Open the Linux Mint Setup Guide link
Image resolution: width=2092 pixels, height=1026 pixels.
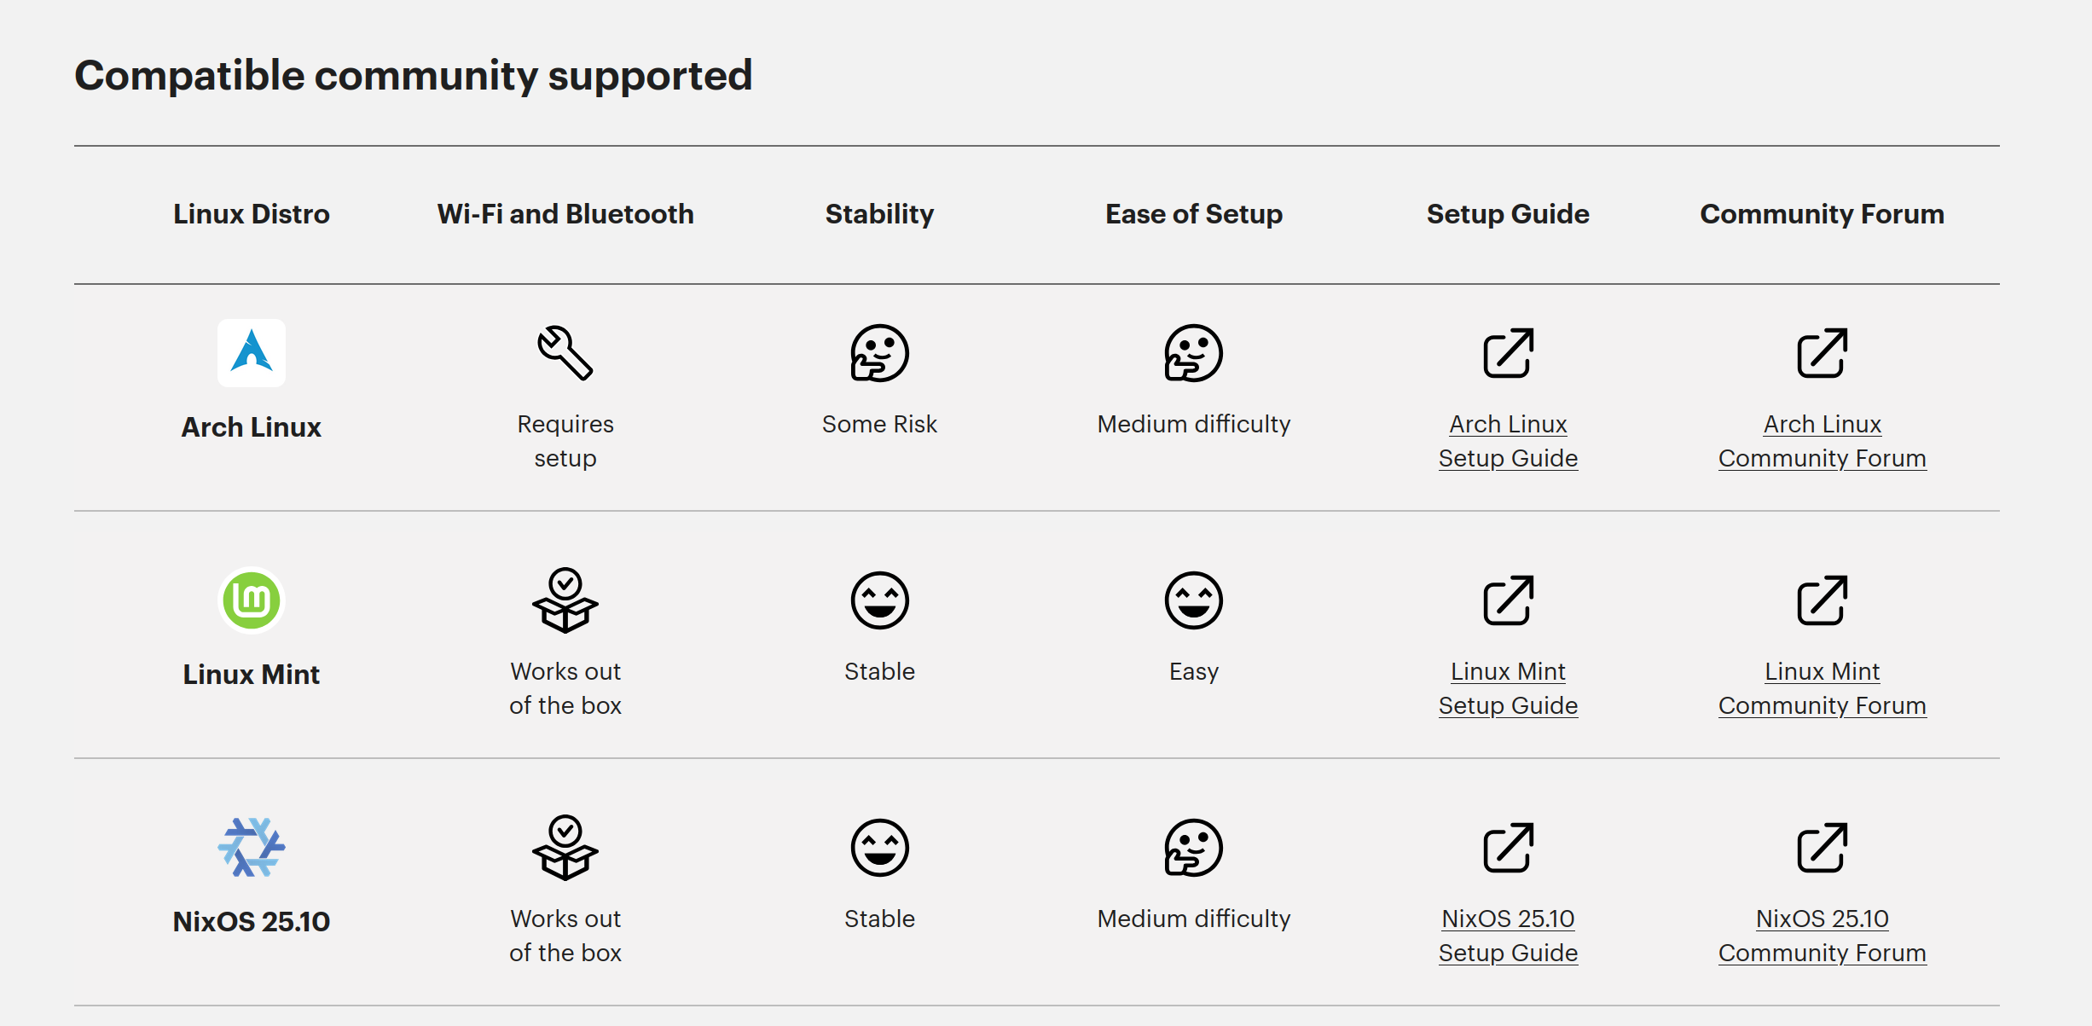pos(1508,688)
